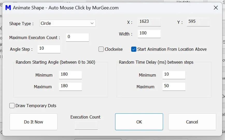This screenshot has width=225, height=140.
Task: Click the Angle Step label
Action: pos(21,49)
